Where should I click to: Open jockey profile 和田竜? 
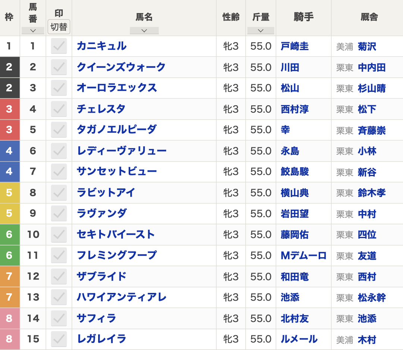(294, 277)
